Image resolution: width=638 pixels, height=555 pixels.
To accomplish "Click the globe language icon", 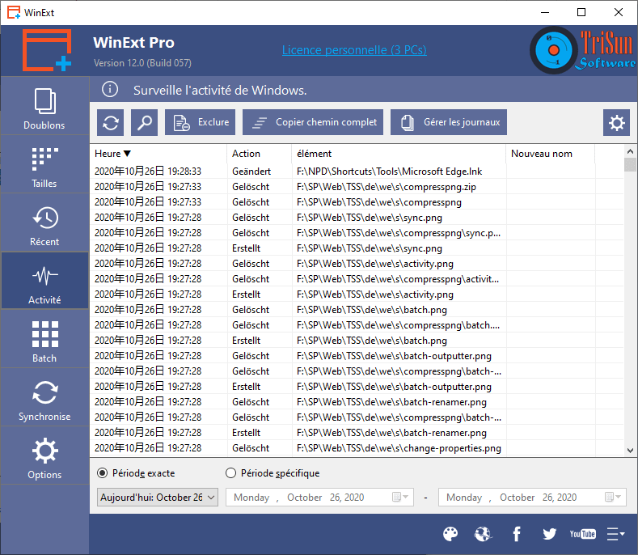I will [x=483, y=534].
